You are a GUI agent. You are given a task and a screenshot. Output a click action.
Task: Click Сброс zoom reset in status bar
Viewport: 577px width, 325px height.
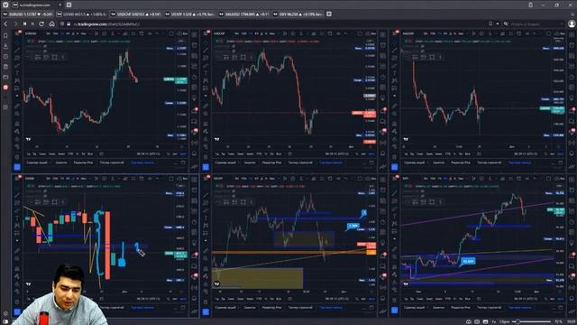pyautogui.click(x=505, y=321)
